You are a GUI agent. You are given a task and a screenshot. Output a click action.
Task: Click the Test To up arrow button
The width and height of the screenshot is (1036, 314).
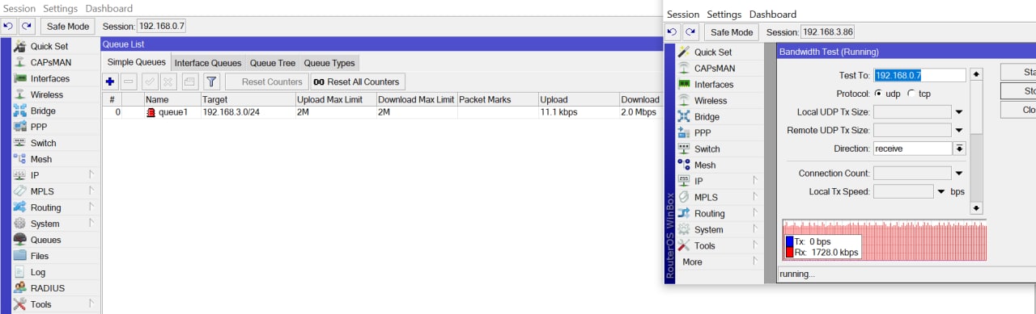coord(976,74)
